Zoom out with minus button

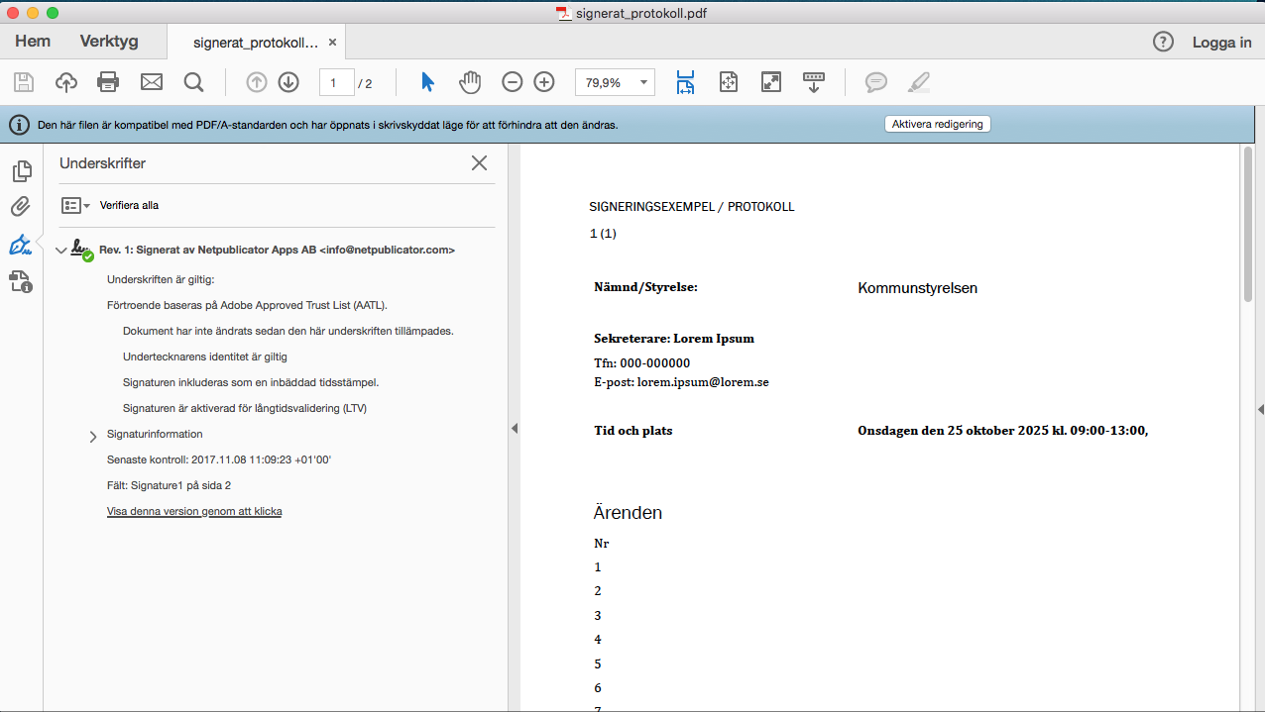[x=512, y=82]
